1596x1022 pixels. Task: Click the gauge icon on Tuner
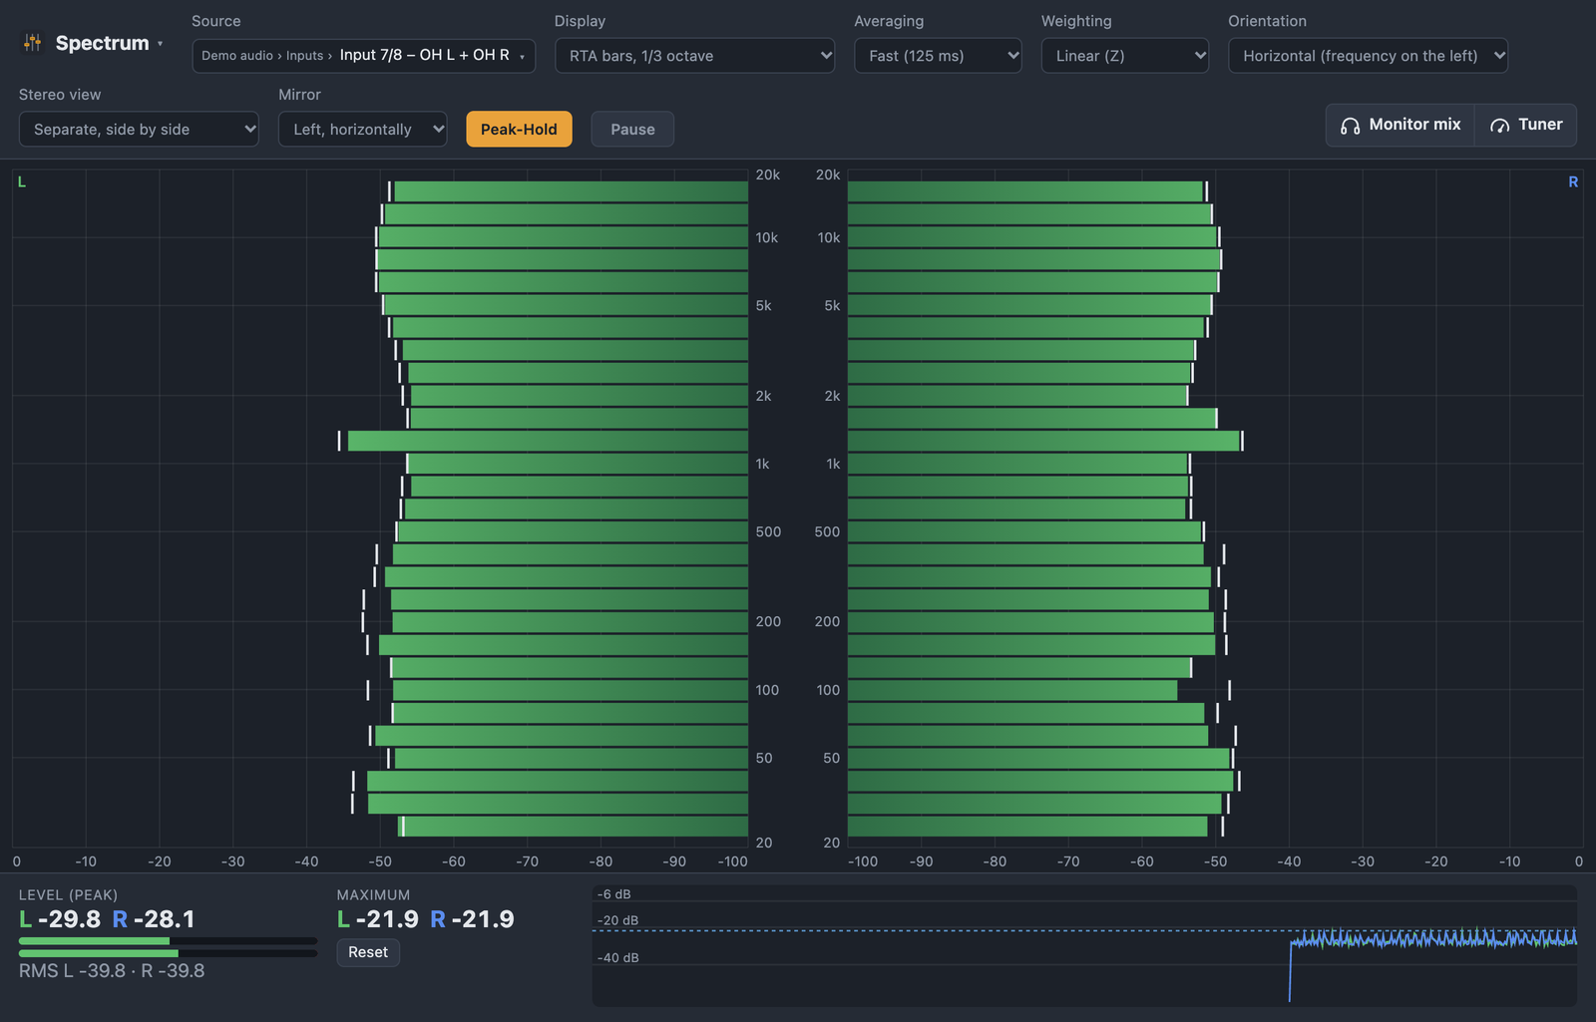[1499, 126]
